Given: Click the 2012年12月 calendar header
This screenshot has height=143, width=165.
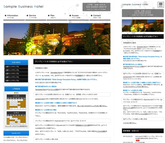Looking at the screenshot, I should (16, 96).
